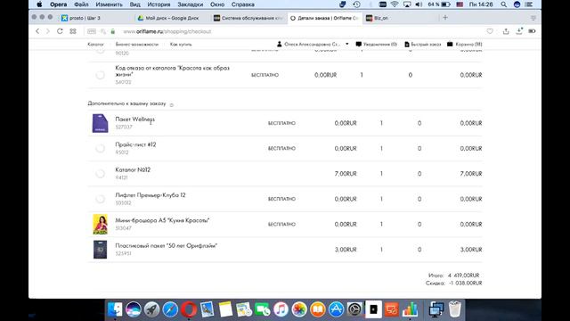This screenshot has width=570, height=321.
Task: Open iBooks in the dock
Action: point(318,309)
